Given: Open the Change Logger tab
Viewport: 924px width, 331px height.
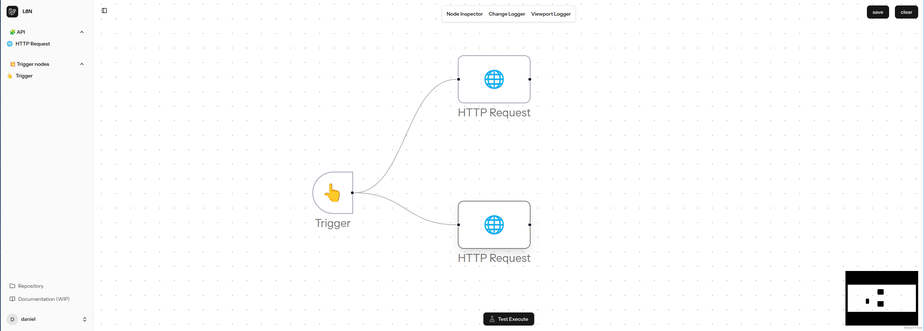Looking at the screenshot, I should click(x=507, y=14).
